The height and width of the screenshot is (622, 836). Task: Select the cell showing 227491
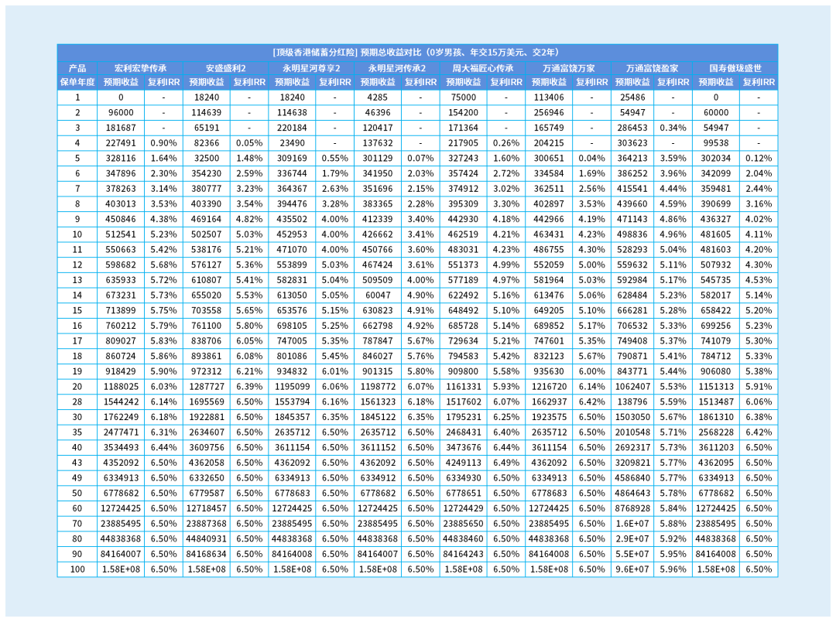(121, 143)
